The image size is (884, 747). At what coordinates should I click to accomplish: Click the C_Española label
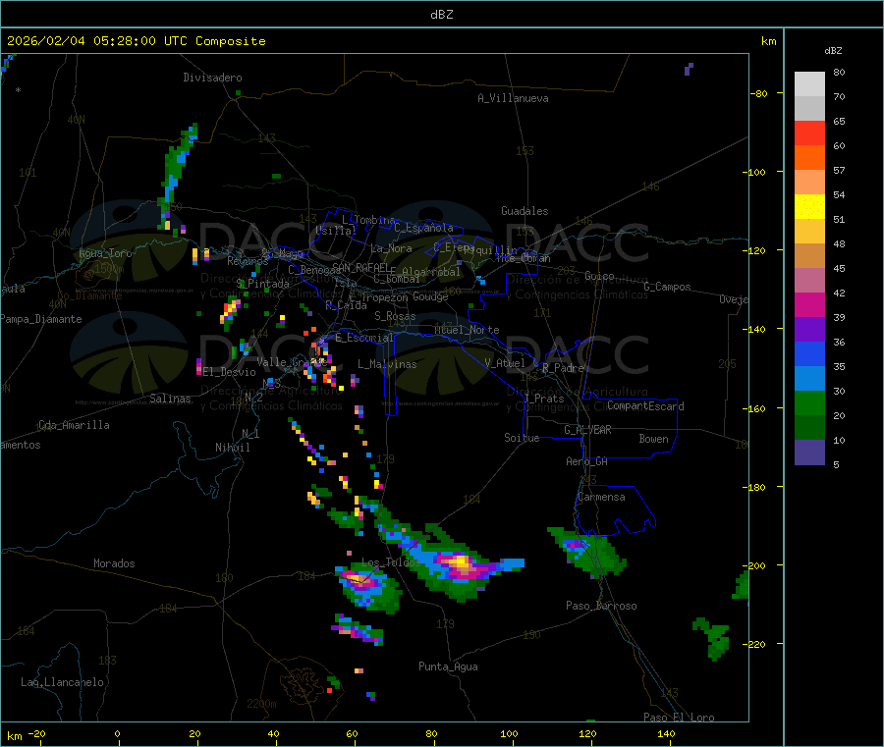[x=424, y=228]
